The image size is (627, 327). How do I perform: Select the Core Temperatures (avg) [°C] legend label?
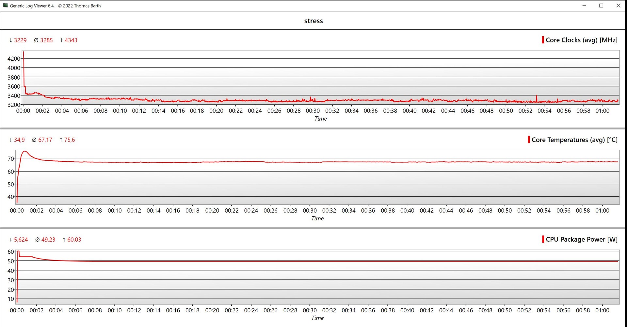click(x=574, y=140)
